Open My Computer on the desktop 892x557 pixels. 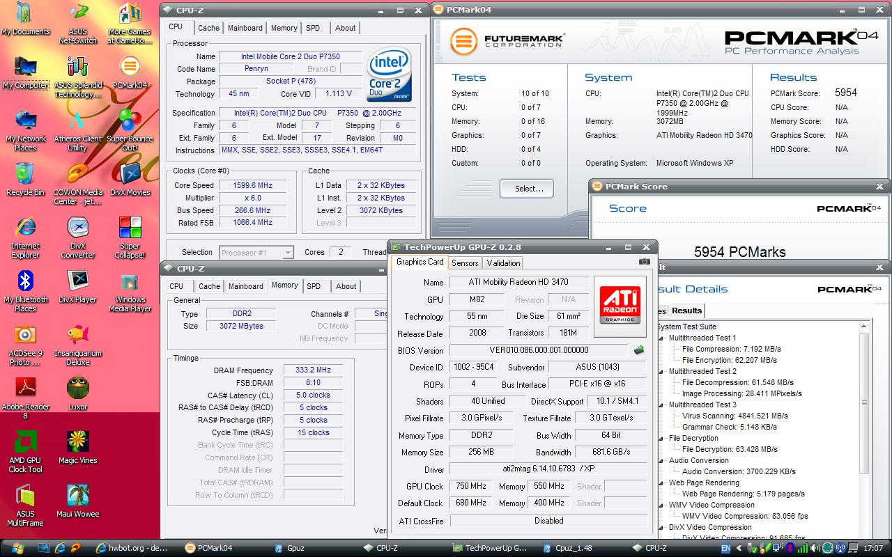(x=25, y=72)
